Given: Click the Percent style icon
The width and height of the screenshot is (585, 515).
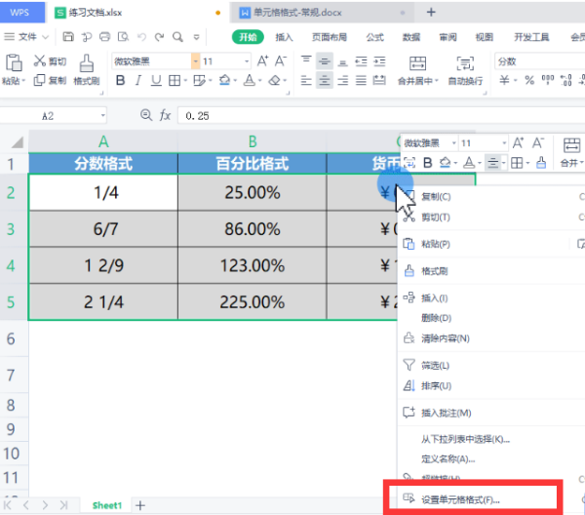Looking at the screenshot, I should tap(529, 80).
